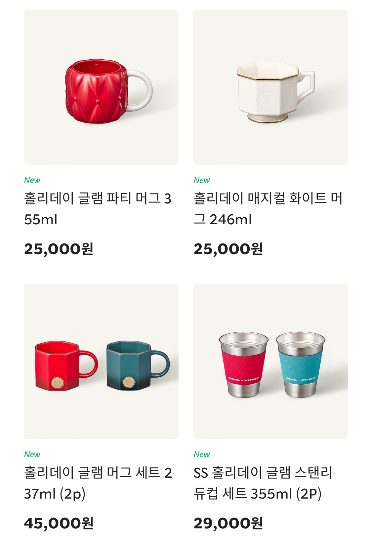The height and width of the screenshot is (539, 372).
Task: Click the dark green octagonal mug
Action: (138, 365)
